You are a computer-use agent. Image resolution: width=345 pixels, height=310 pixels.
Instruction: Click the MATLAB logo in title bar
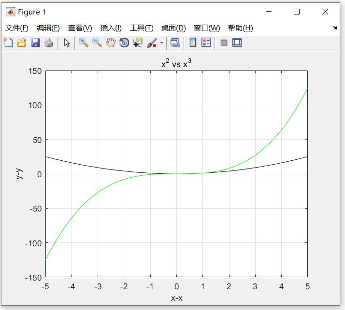click(x=10, y=12)
